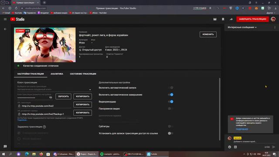
Task: Expand the stream key type dropdown
Action: pyautogui.click(x=90, y=89)
